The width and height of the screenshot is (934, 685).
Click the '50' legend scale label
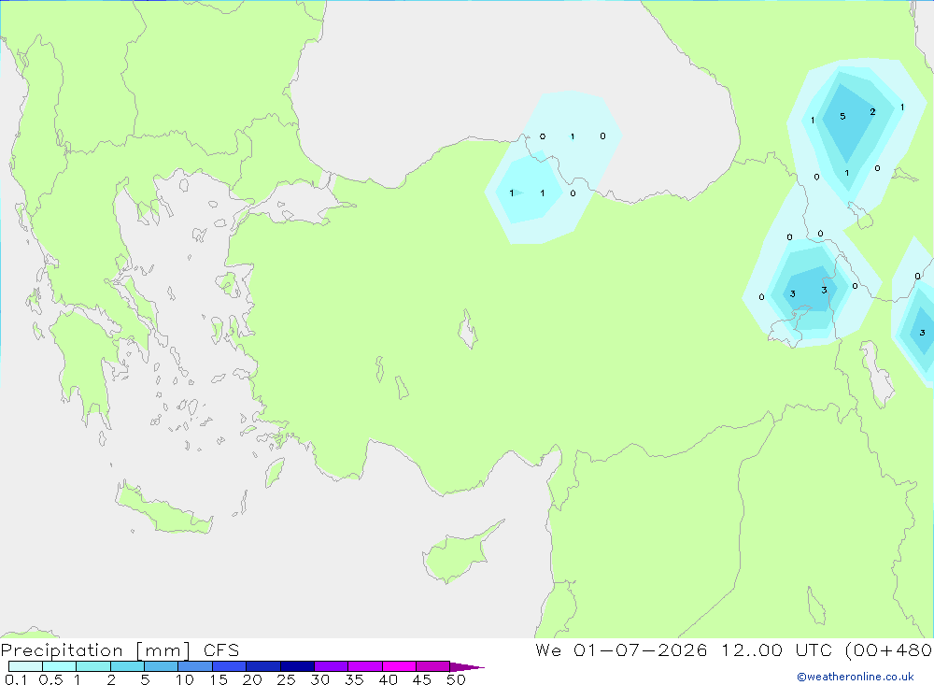pyautogui.click(x=456, y=679)
